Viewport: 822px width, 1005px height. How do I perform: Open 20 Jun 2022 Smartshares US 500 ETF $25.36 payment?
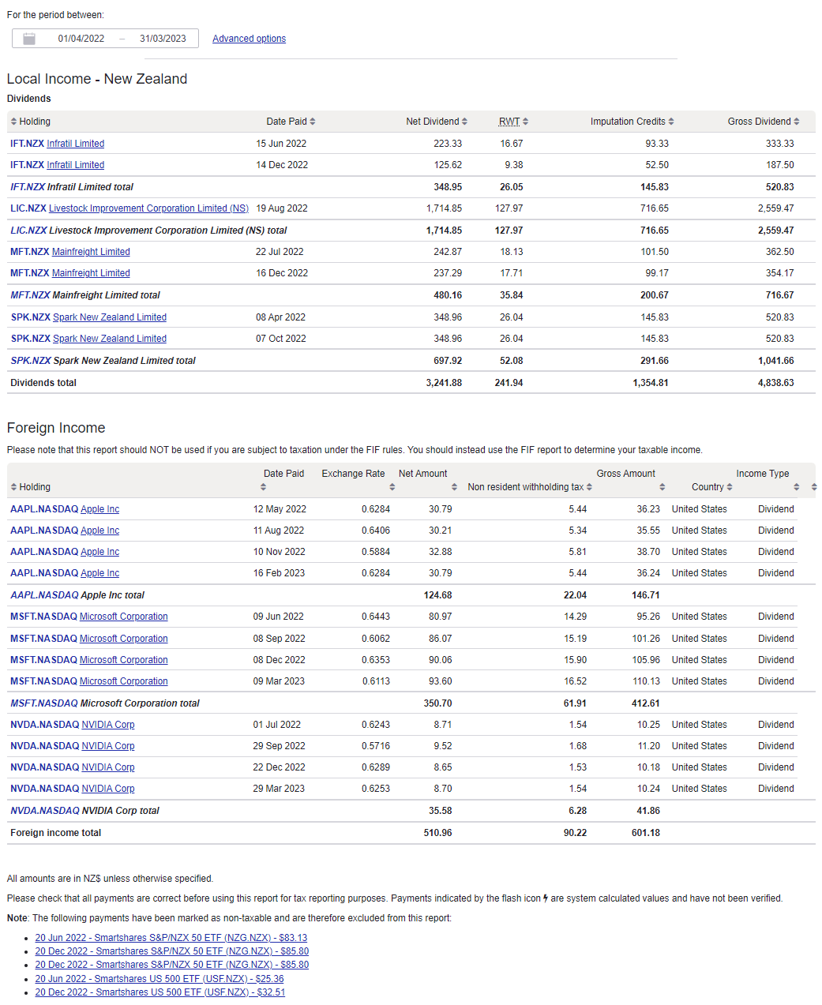[x=160, y=979]
